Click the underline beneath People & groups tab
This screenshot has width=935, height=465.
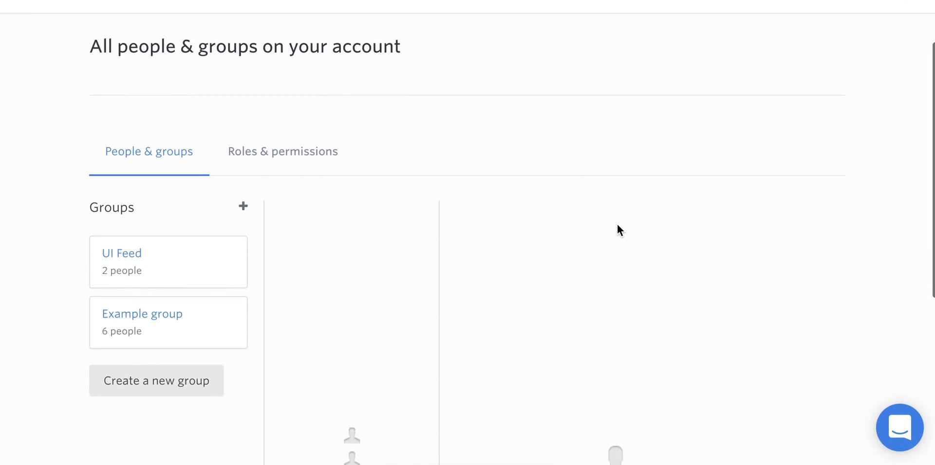click(x=149, y=175)
